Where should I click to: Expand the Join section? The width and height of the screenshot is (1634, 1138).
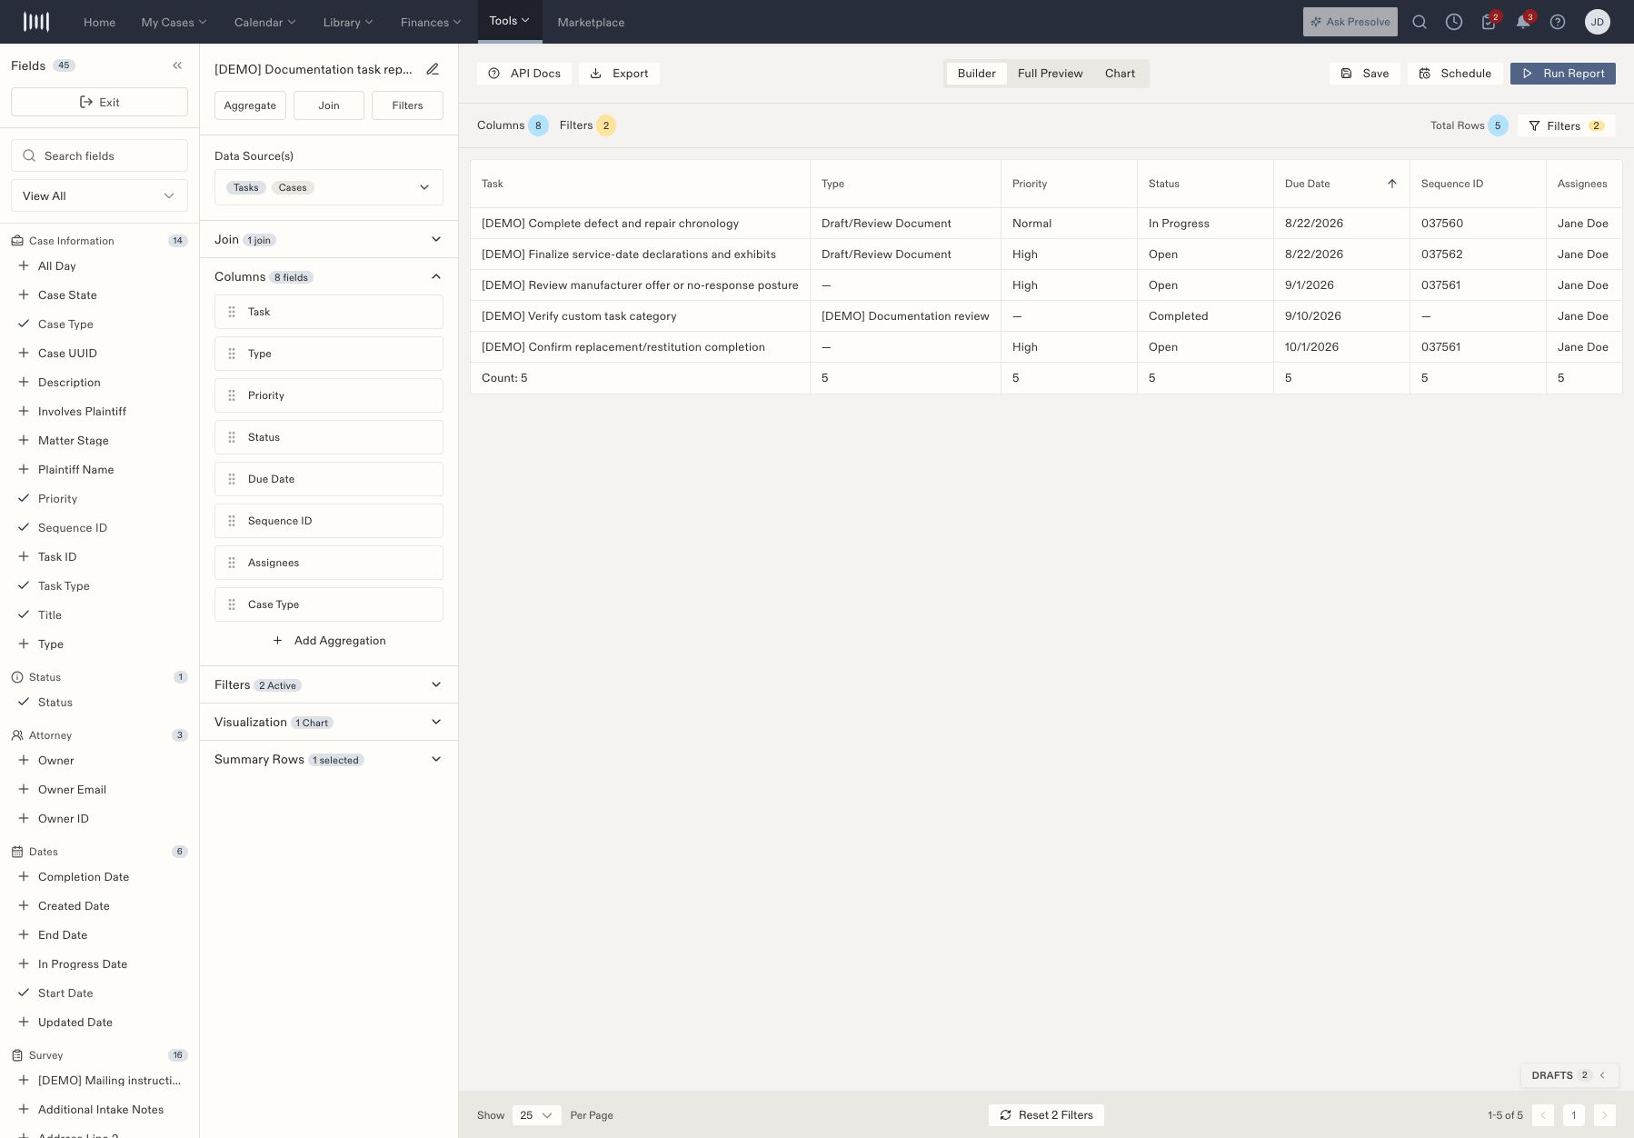point(329,239)
